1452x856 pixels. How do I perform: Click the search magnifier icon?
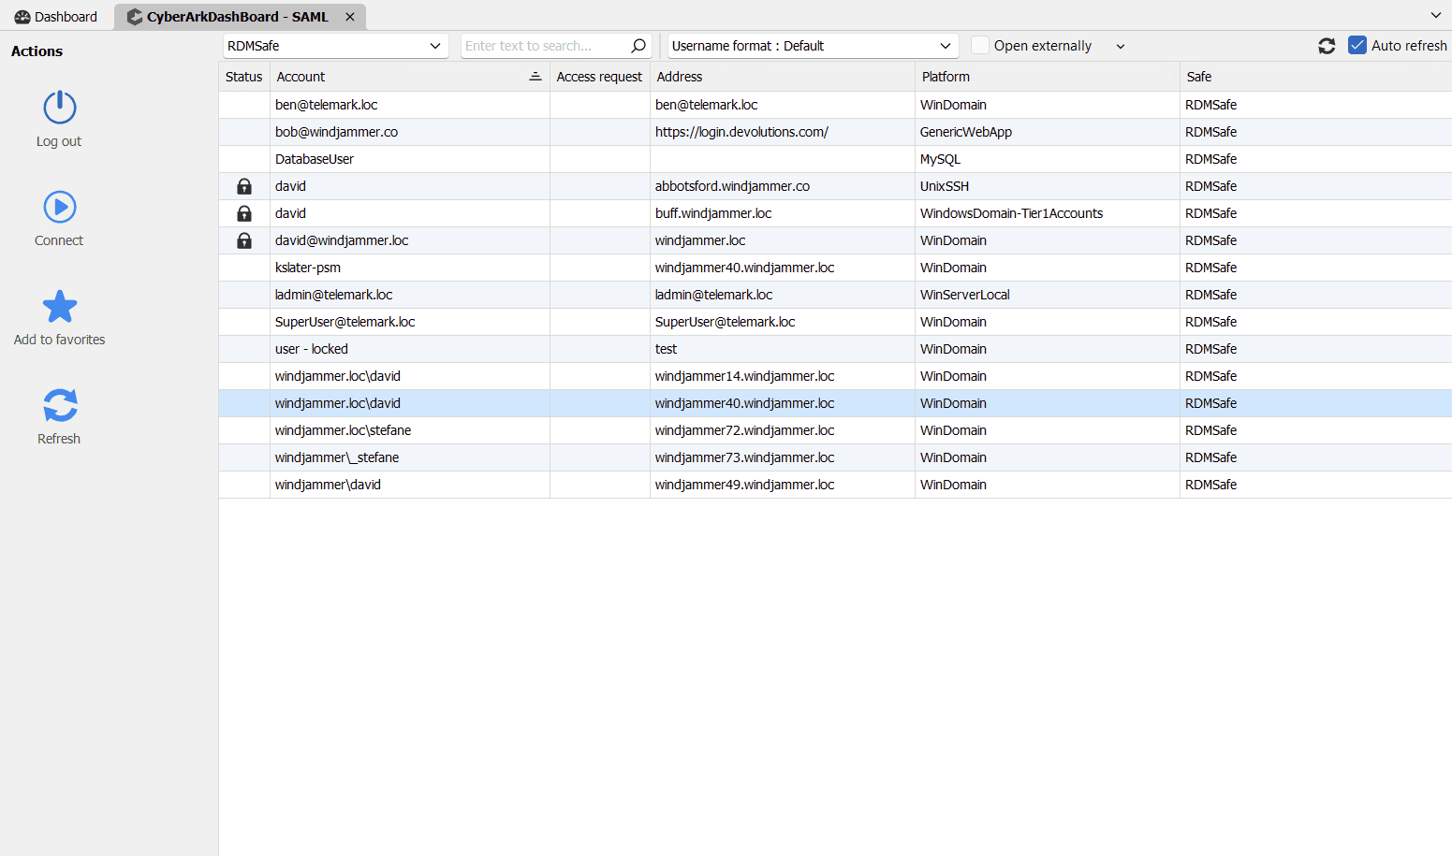pyautogui.click(x=638, y=46)
